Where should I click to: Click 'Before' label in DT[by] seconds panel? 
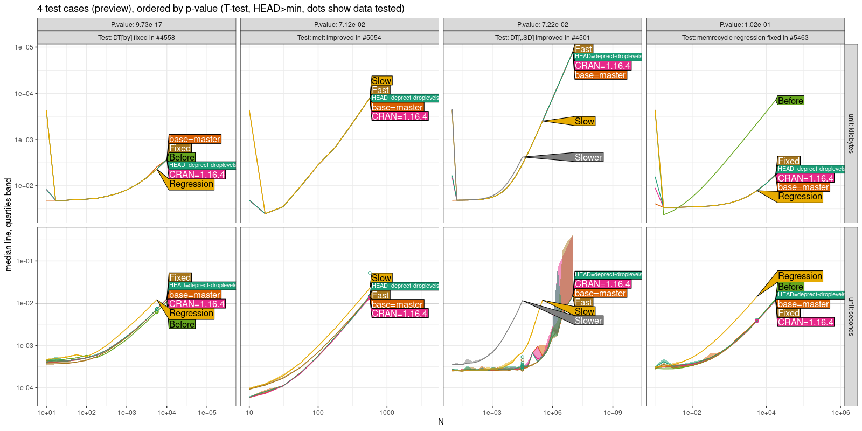click(182, 324)
